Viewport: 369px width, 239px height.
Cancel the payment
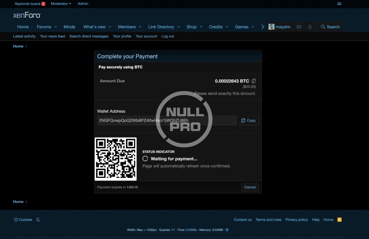pos(250,187)
